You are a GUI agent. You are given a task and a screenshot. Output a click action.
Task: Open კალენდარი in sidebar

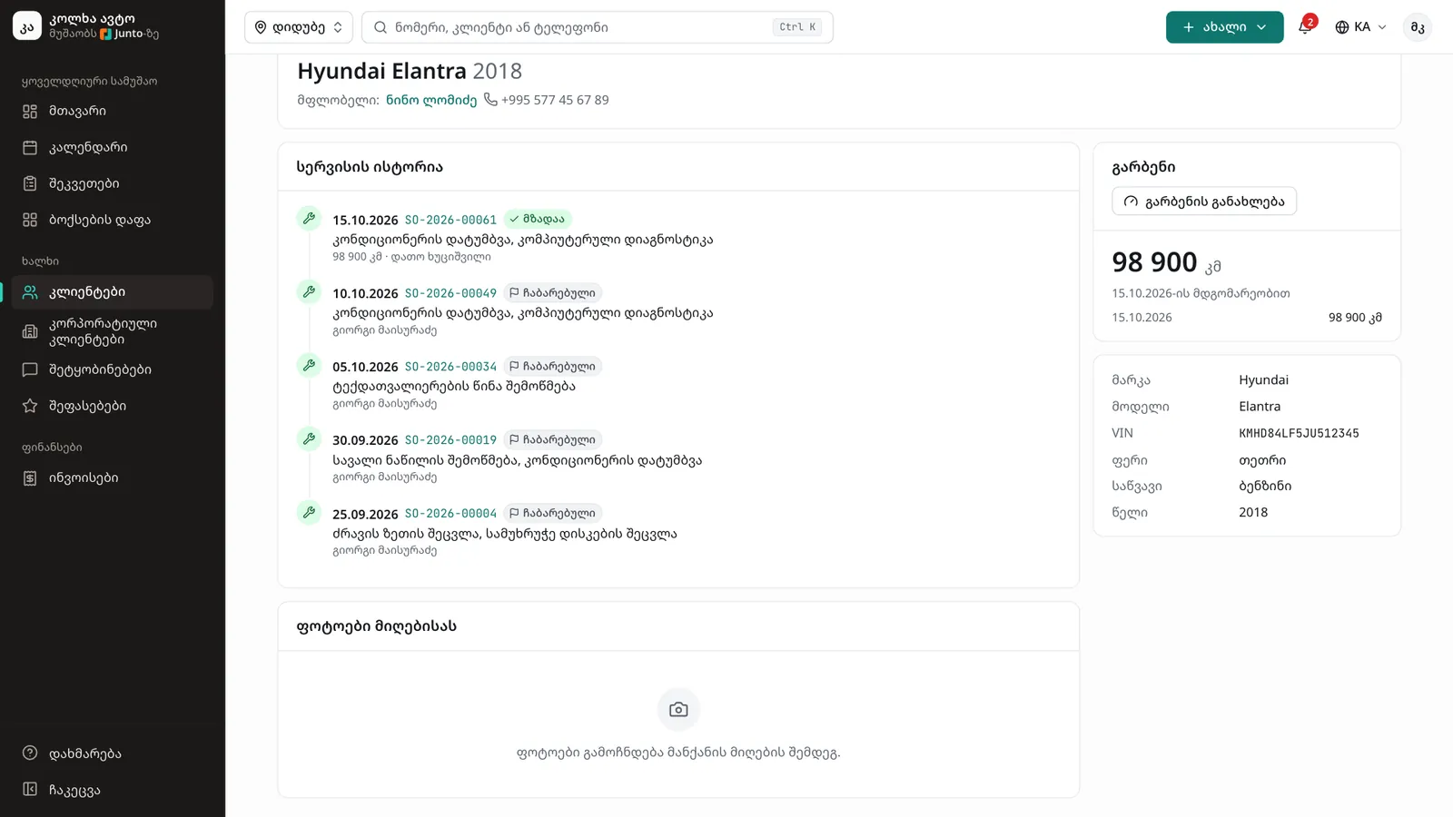(x=113, y=147)
